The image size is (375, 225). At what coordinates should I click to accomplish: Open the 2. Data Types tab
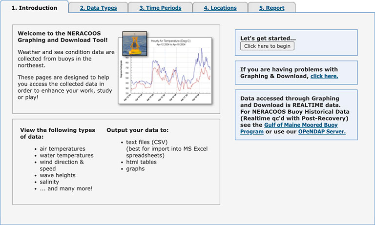98,8
